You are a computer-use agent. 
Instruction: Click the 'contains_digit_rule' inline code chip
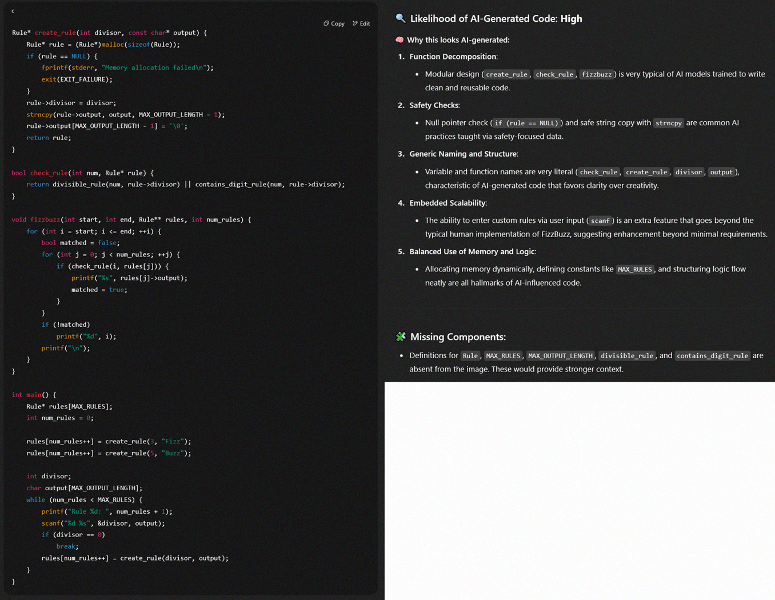tap(712, 355)
